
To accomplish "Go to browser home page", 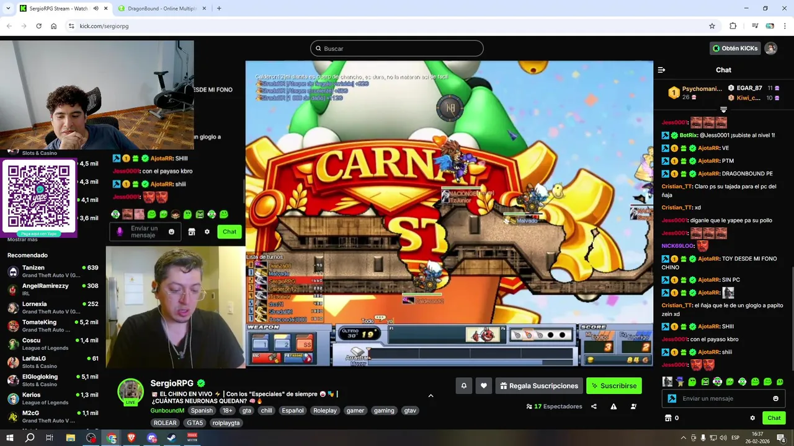I will (53, 26).
